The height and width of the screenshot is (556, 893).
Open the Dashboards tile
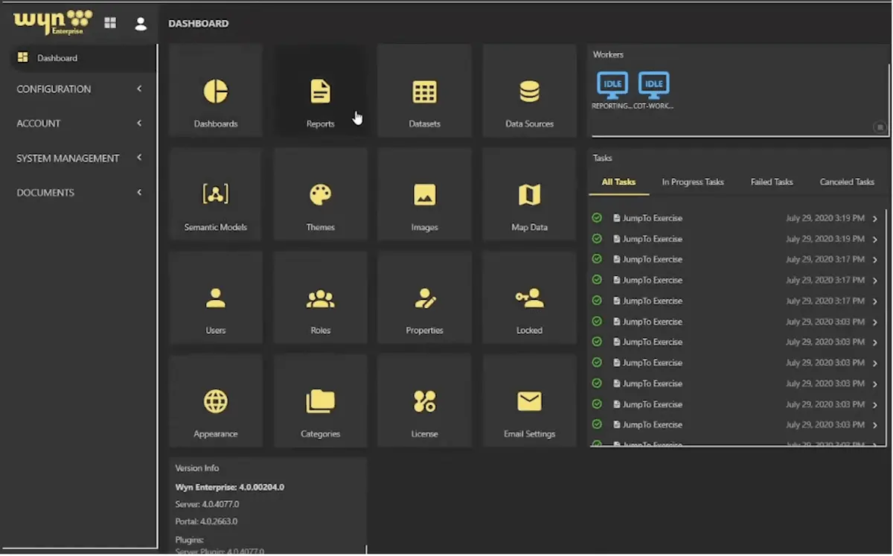pyautogui.click(x=216, y=91)
